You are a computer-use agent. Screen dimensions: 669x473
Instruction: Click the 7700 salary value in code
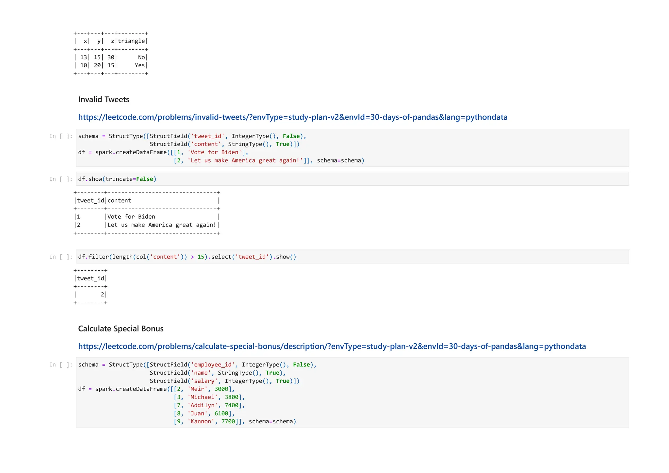click(228, 421)
